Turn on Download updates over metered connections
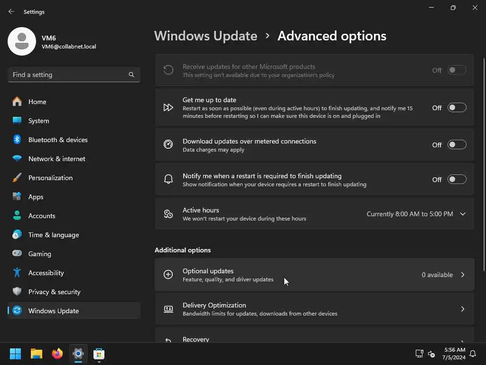The height and width of the screenshot is (365, 486). [x=457, y=144]
